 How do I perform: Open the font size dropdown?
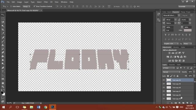(x=175, y=20)
